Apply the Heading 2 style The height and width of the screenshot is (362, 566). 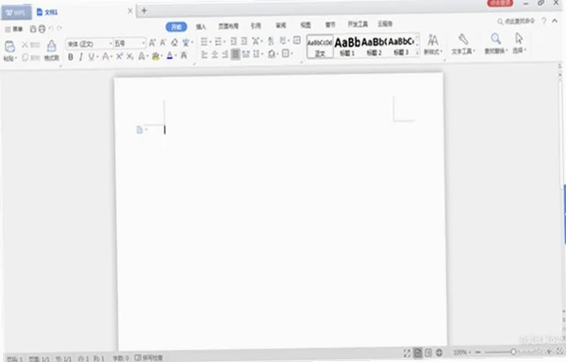pos(374,46)
